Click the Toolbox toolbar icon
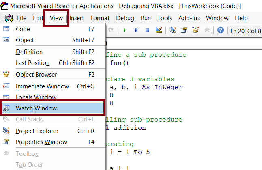Screen dimensions: 262x170 (207, 30)
